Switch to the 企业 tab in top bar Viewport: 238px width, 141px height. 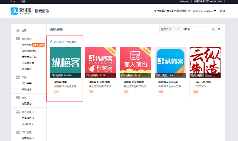point(23,1)
